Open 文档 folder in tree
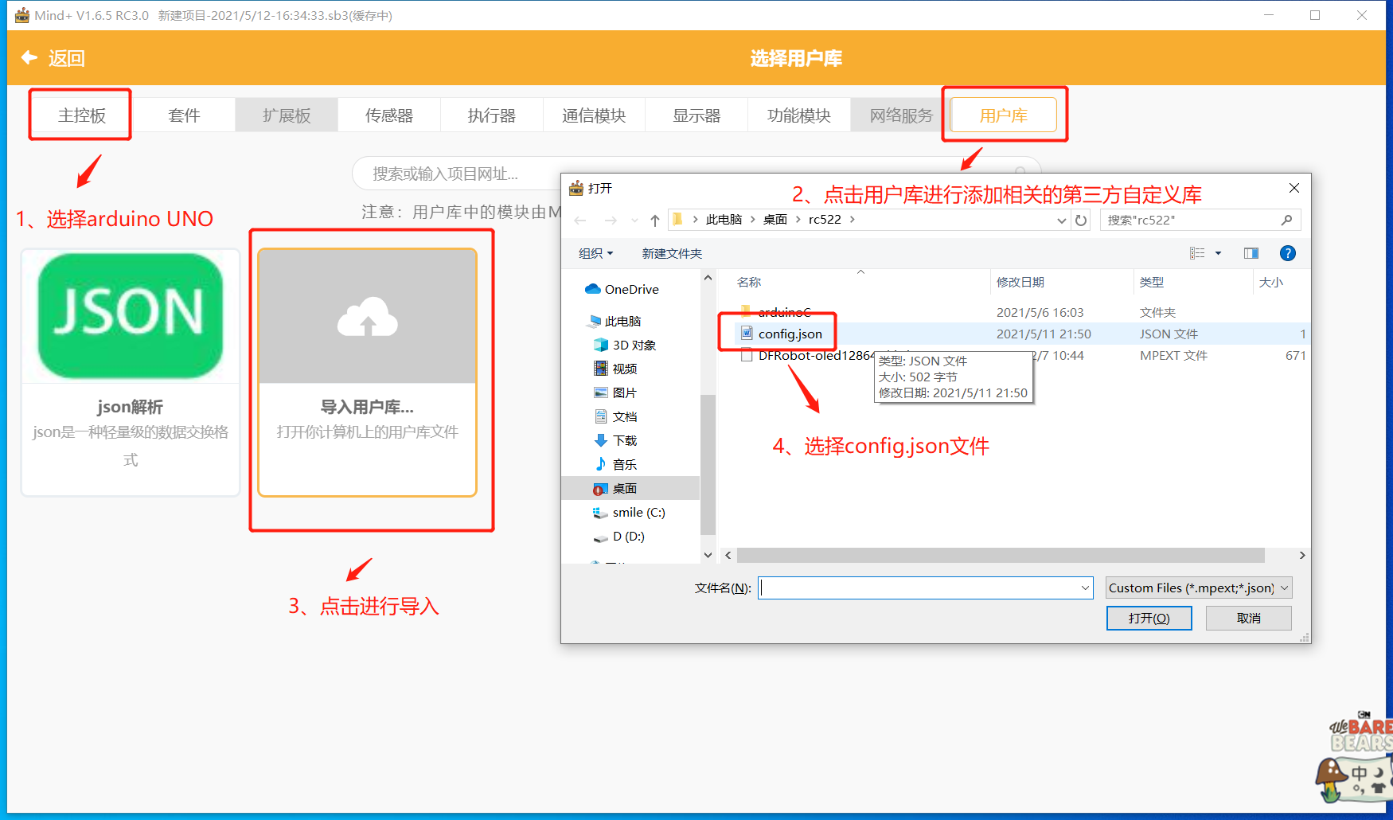Screen dimensions: 1393x820 point(615,416)
